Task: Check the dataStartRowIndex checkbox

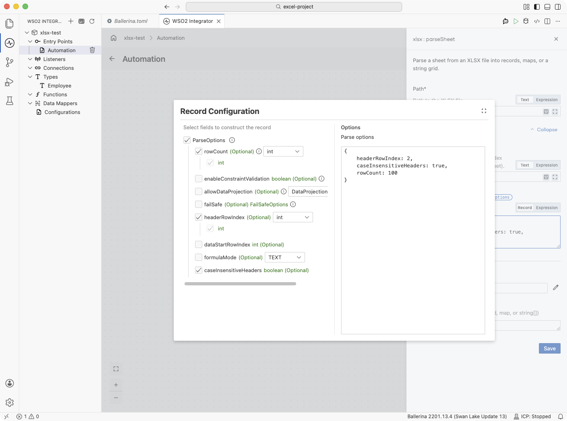Action: [x=199, y=244]
